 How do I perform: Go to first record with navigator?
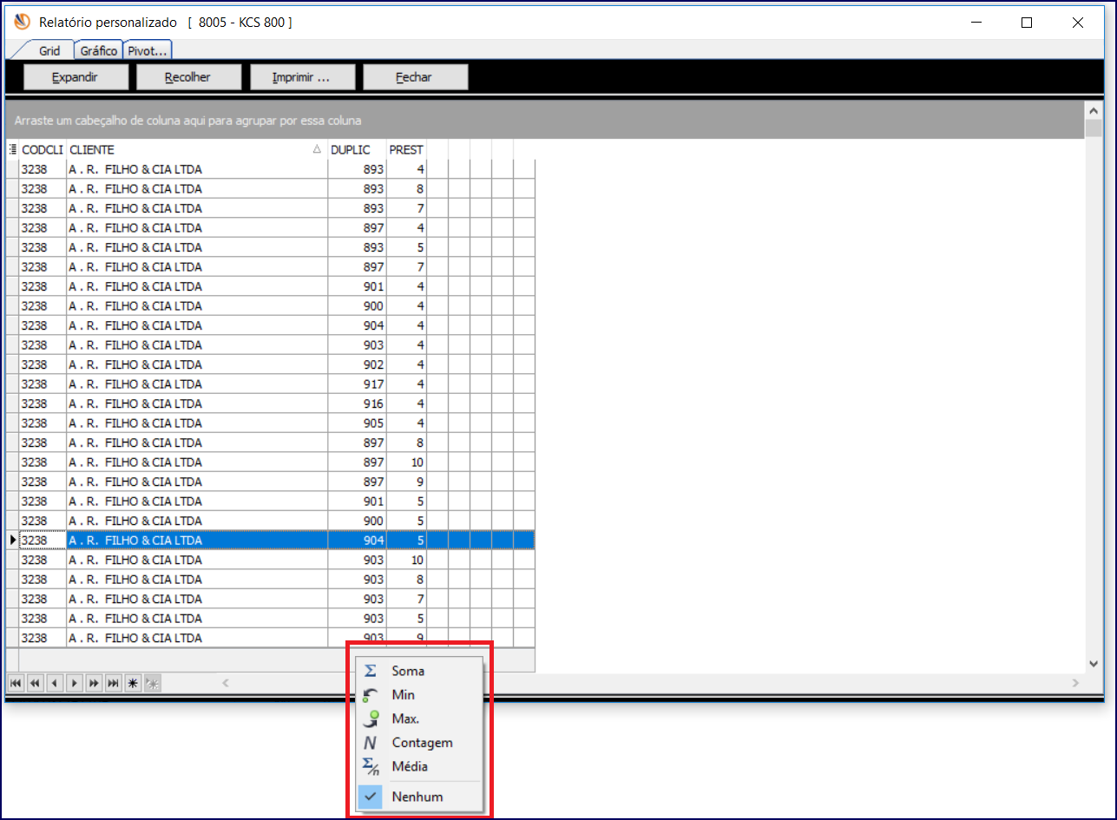[16, 684]
